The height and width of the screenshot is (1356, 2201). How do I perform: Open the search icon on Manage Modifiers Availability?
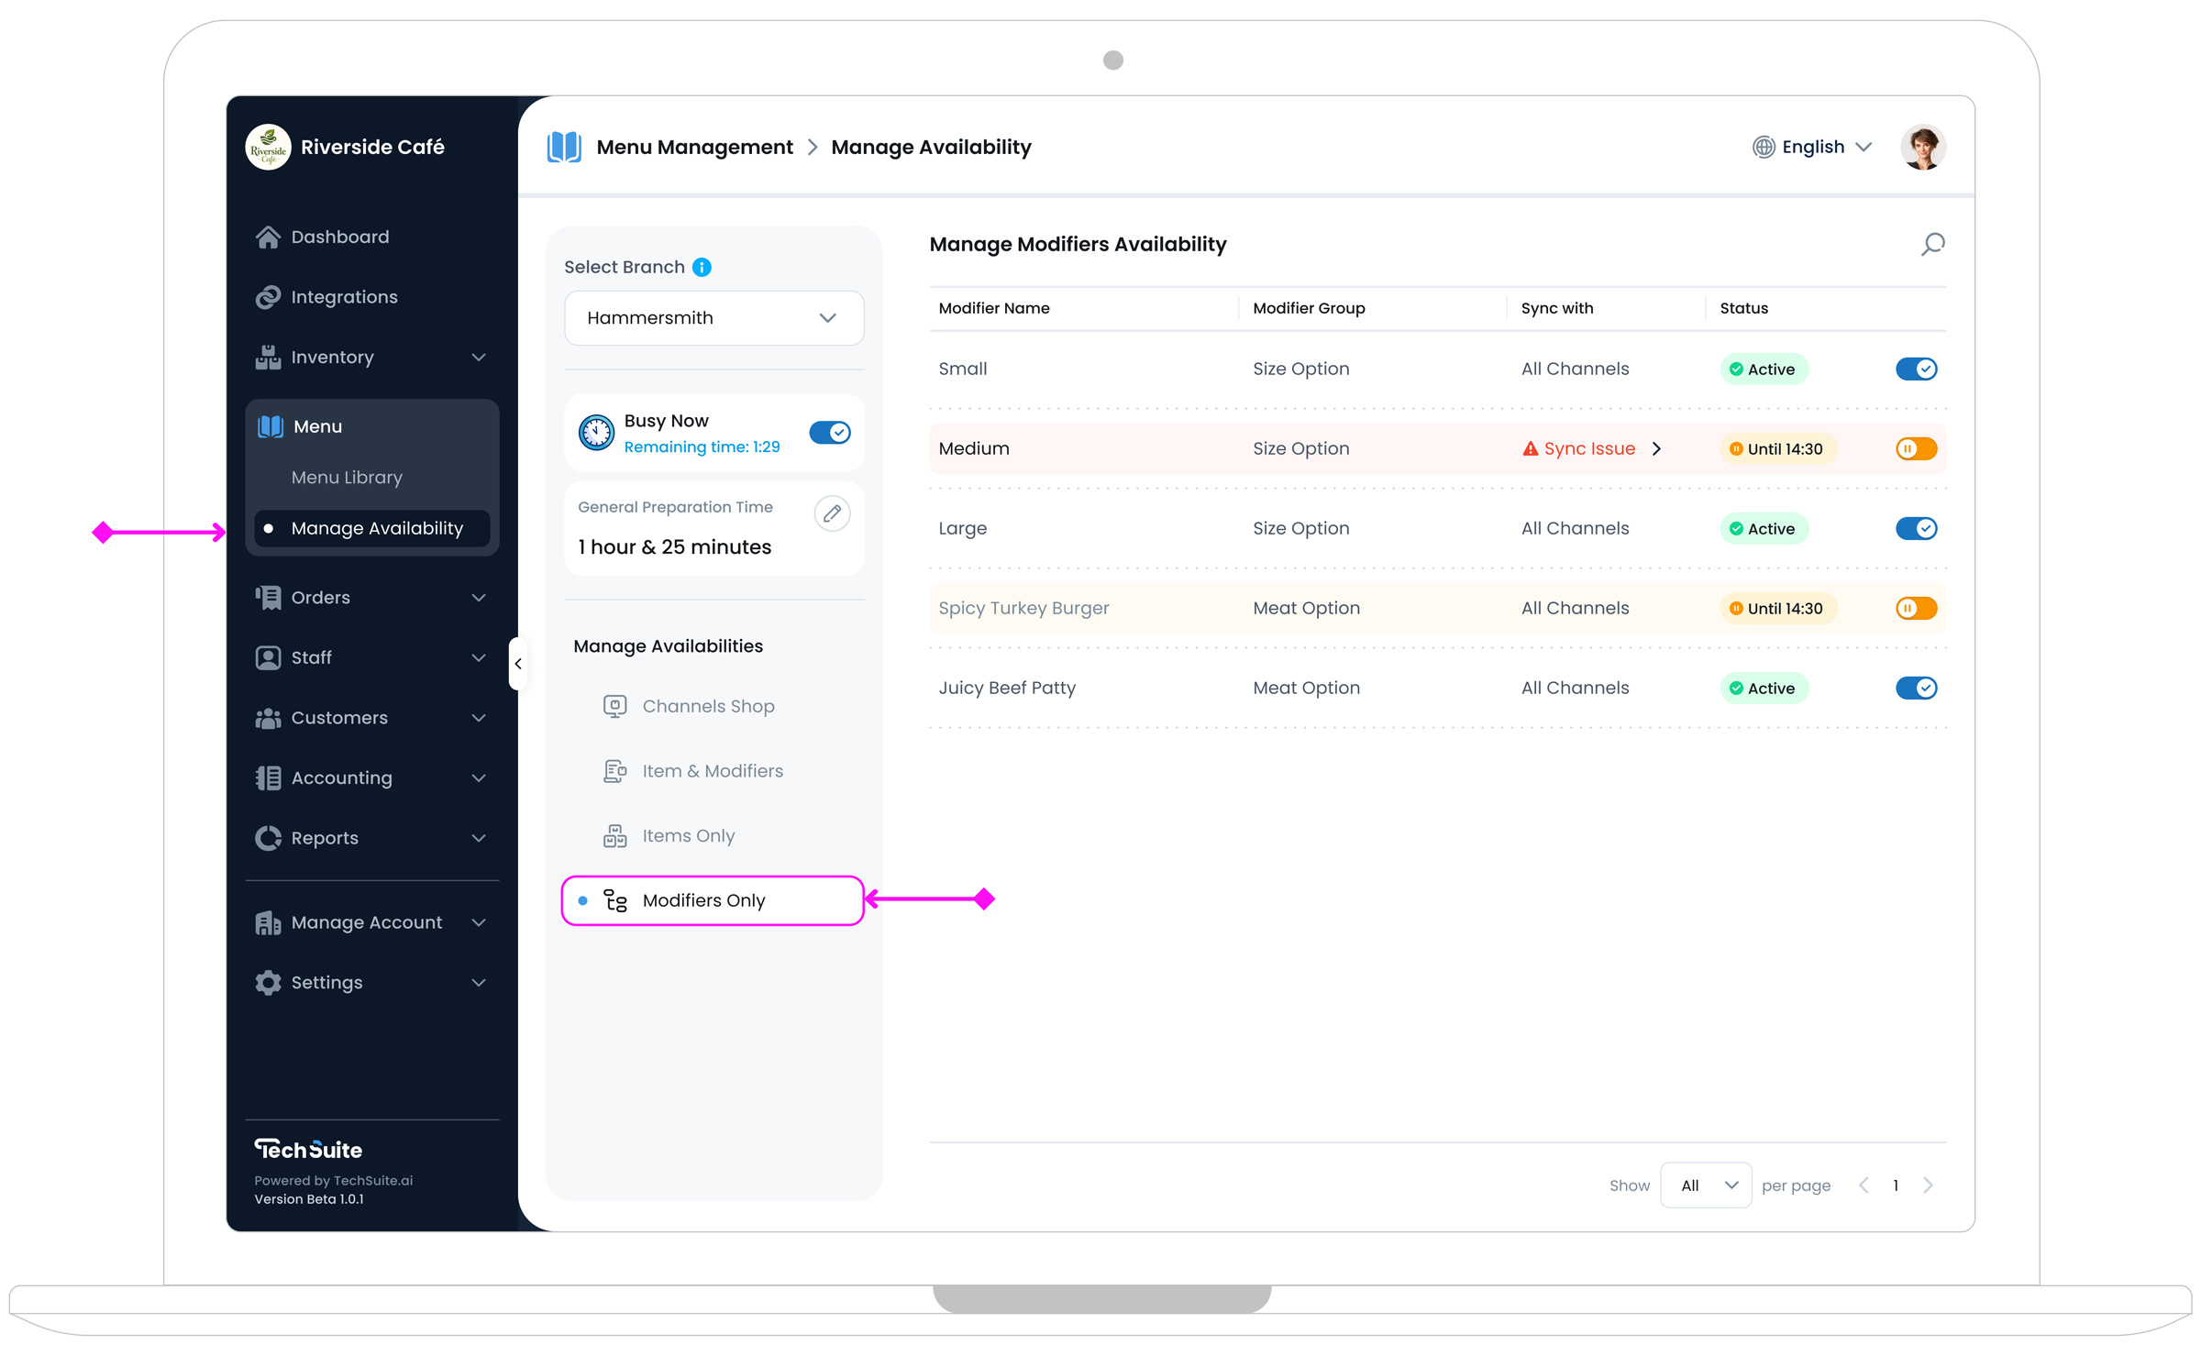tap(1932, 245)
